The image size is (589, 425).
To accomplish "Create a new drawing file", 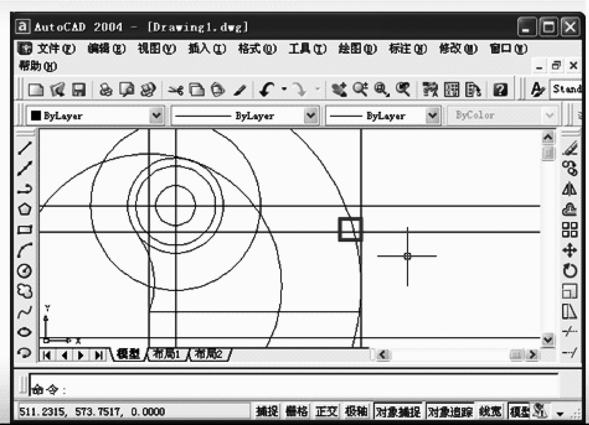I will [x=36, y=89].
